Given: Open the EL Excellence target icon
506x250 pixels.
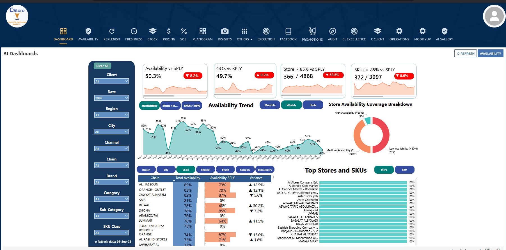Looking at the screenshot, I should pos(354,31).
